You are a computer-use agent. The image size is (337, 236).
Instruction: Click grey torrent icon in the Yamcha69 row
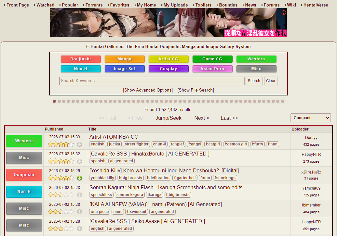pyautogui.click(x=79, y=195)
